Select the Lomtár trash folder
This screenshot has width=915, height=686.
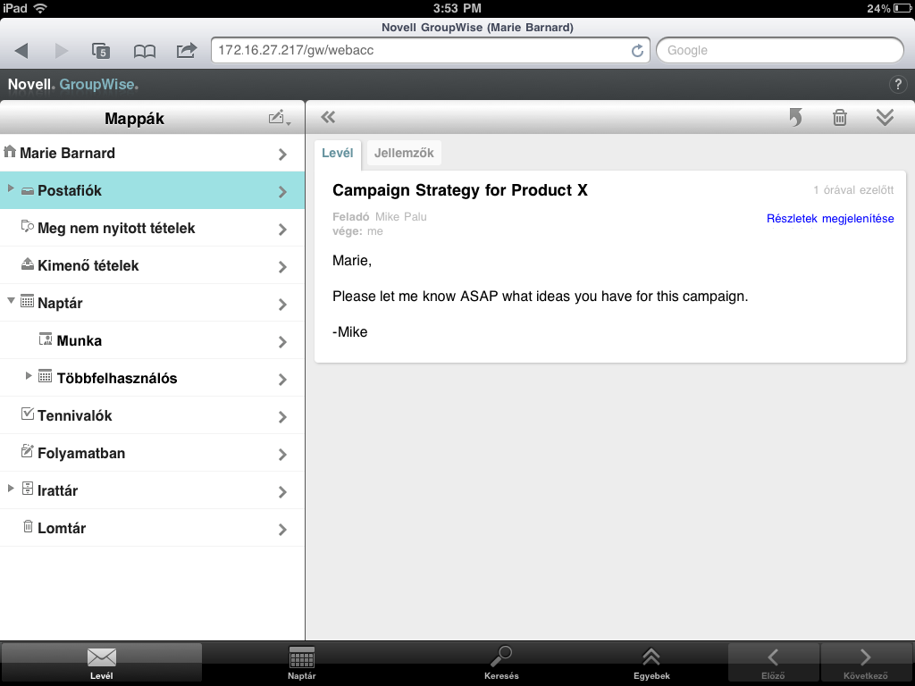pyautogui.click(x=62, y=528)
